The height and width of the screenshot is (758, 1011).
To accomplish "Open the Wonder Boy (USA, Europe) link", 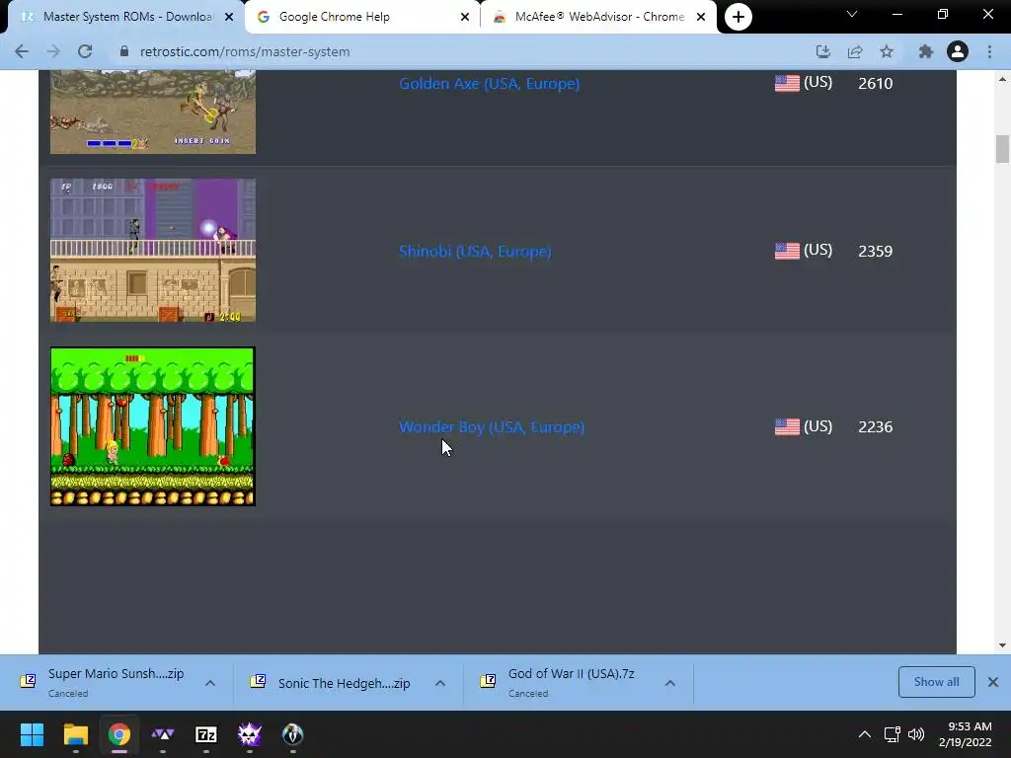I will 492,426.
